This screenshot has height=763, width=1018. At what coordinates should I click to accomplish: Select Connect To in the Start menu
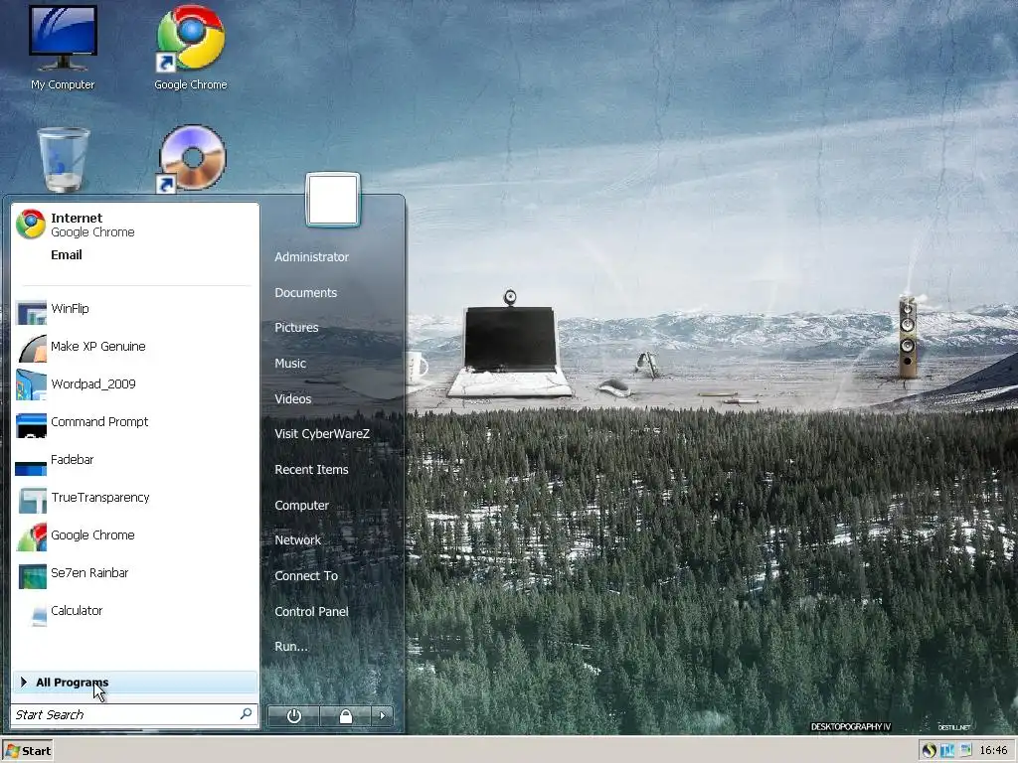(306, 576)
